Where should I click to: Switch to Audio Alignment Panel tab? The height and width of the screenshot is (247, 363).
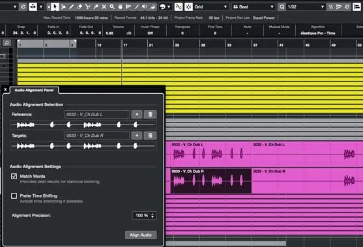pos(34,91)
